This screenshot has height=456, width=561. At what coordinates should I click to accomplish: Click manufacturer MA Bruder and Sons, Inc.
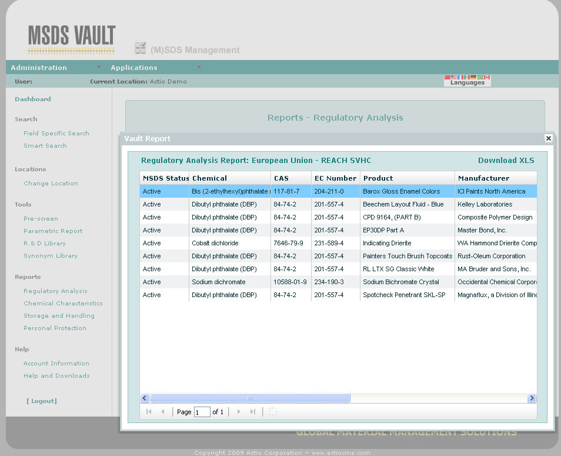pos(494,269)
